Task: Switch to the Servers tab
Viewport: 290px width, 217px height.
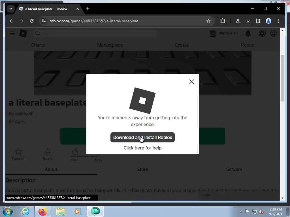Action: (x=234, y=169)
